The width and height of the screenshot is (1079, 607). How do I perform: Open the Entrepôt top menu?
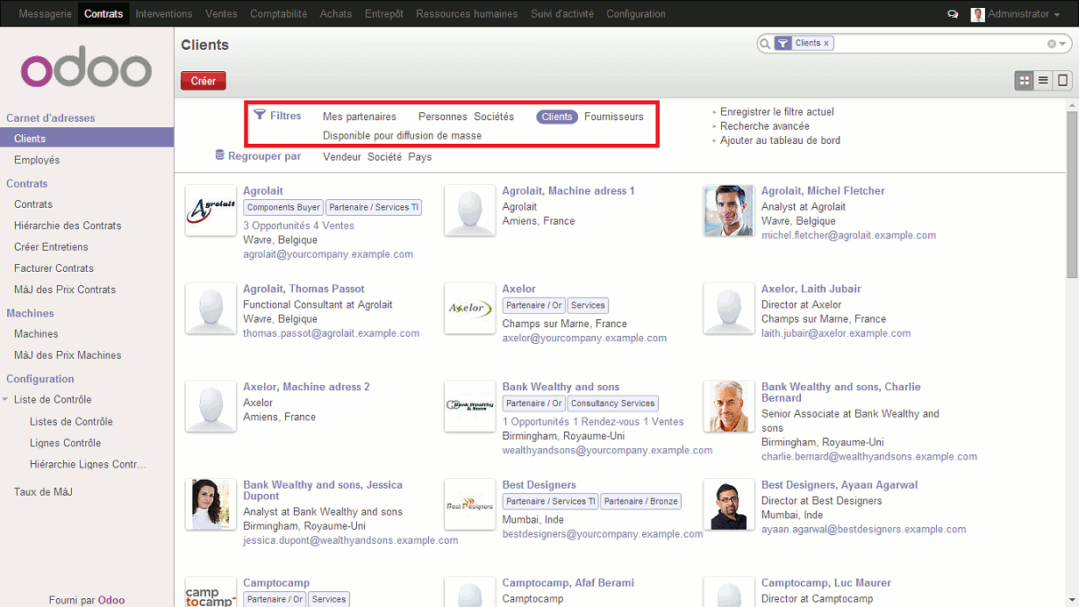click(384, 14)
